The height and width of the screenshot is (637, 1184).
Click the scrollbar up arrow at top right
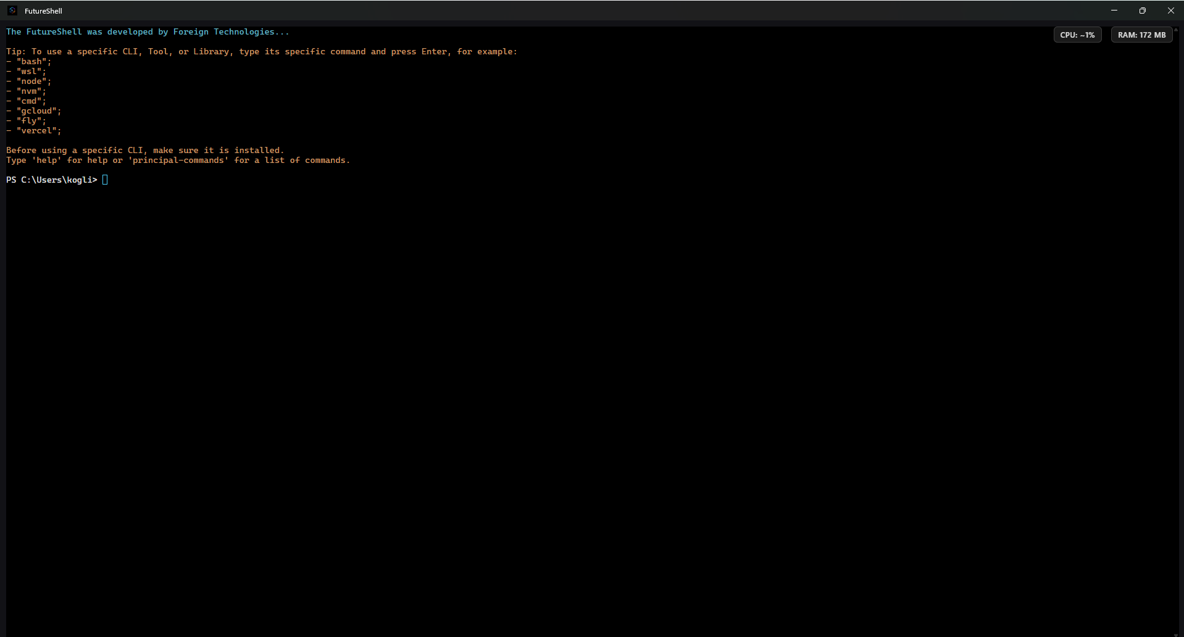click(1177, 30)
